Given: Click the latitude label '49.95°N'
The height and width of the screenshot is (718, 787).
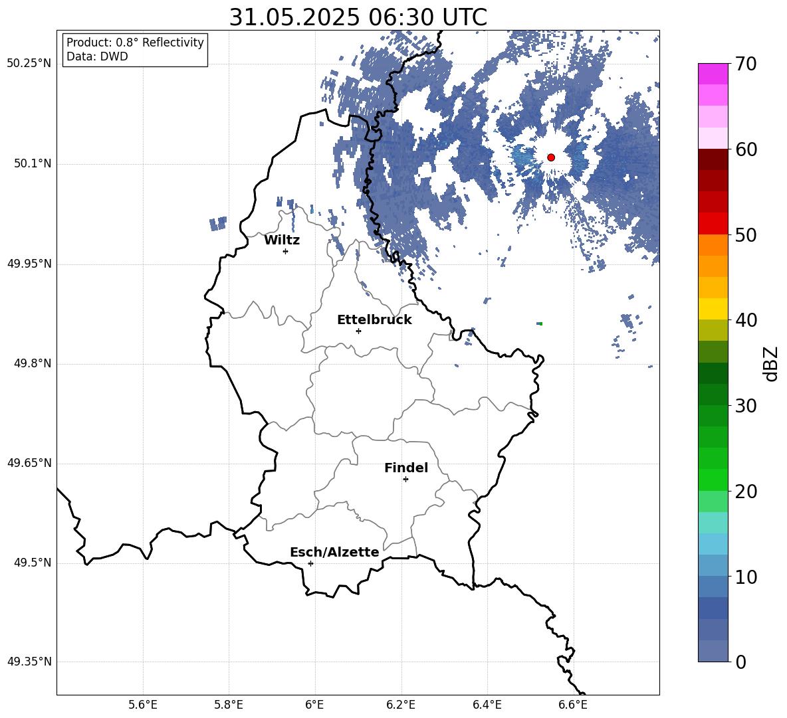Looking at the screenshot, I should [x=29, y=264].
